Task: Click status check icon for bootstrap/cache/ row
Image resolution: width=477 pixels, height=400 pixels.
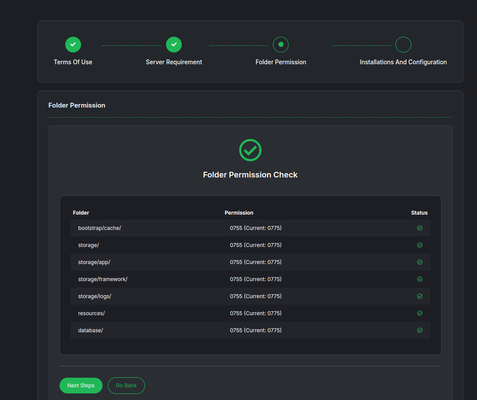Action: 420,228
